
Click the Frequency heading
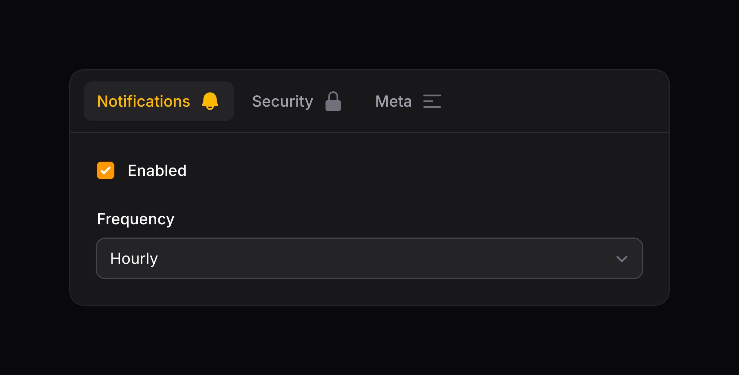click(x=135, y=219)
